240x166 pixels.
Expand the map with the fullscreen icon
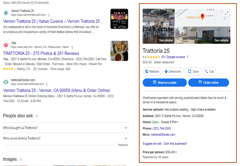(x=227, y=13)
